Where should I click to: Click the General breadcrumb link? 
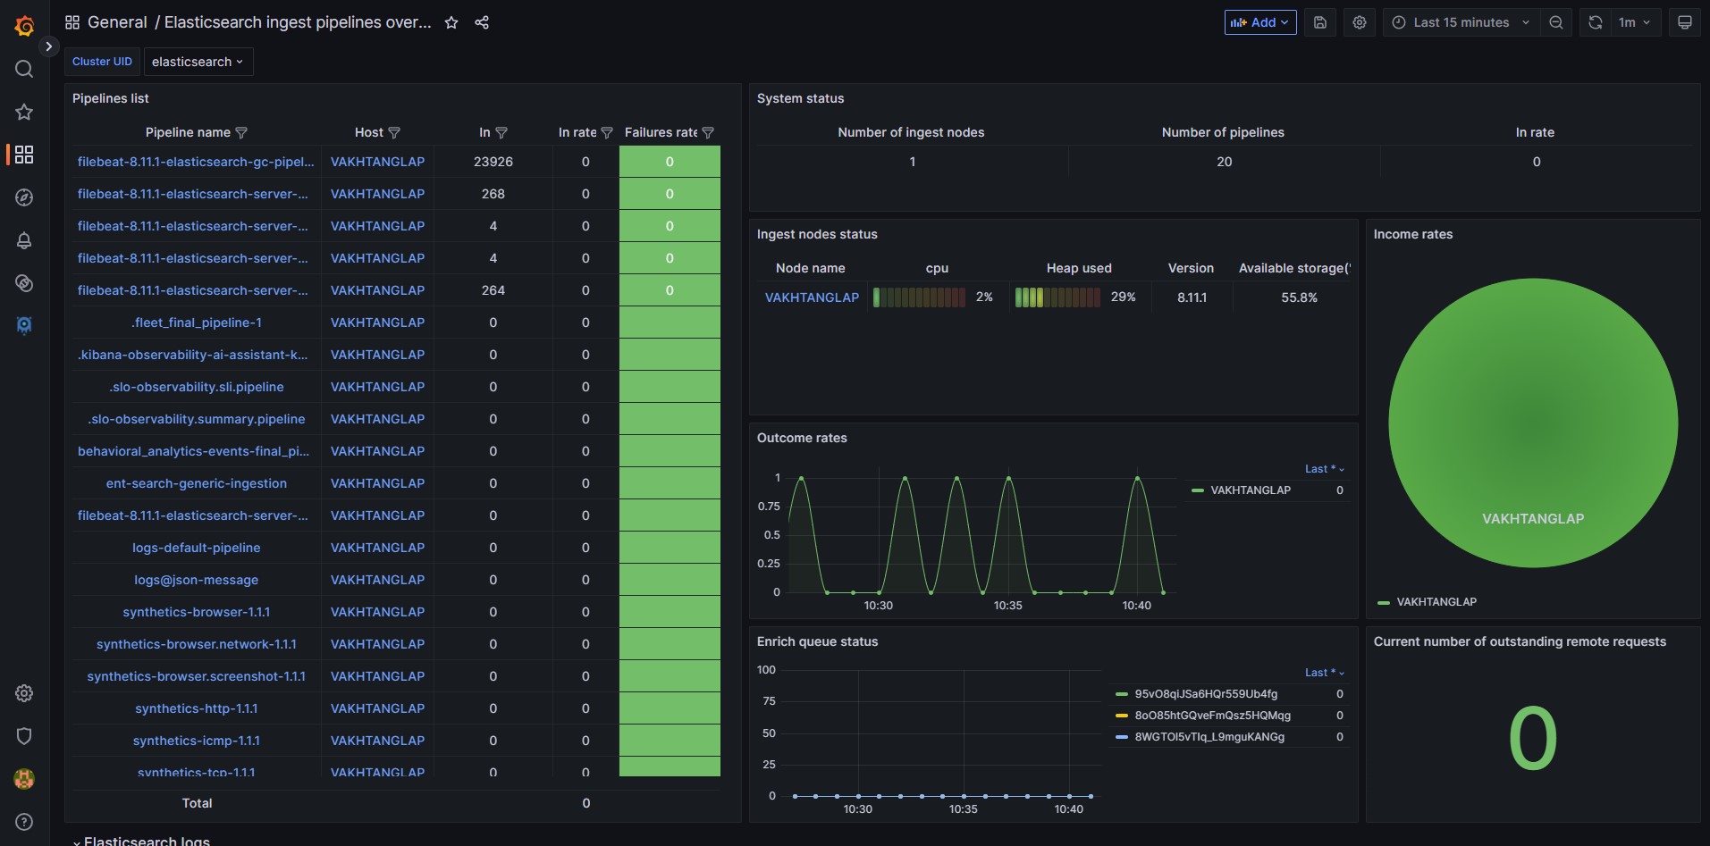coord(117,22)
